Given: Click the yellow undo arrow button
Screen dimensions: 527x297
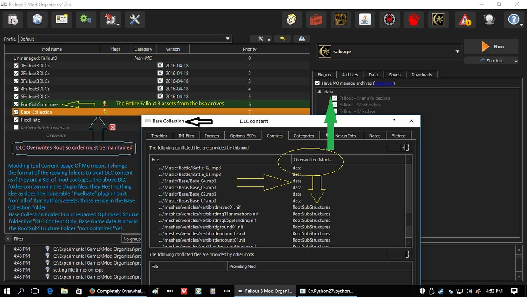Looking at the screenshot, I should coord(282,39).
